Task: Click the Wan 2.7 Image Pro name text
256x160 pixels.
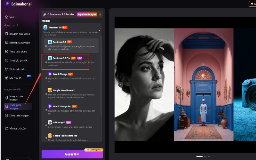Action: coord(62,106)
